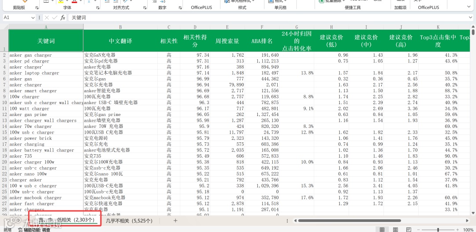
Task: Select column K header
Action: click(438, 27)
